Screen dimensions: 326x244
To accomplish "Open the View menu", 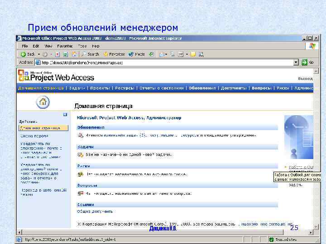I will (x=48, y=46).
